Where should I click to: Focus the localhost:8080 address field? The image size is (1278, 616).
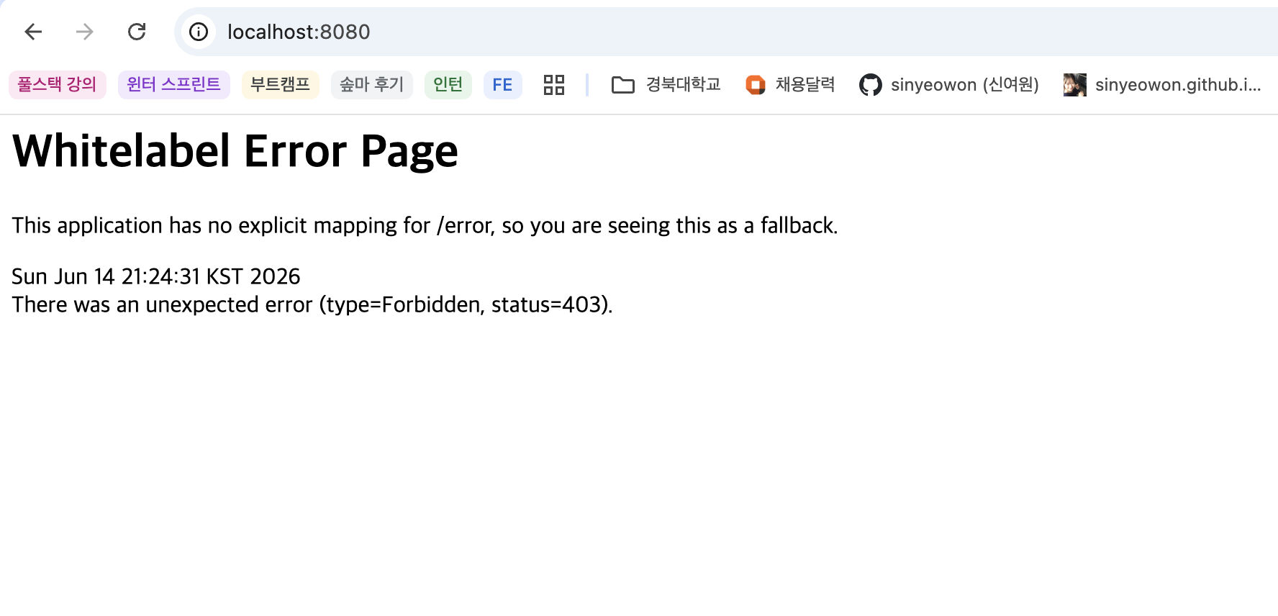(726, 32)
